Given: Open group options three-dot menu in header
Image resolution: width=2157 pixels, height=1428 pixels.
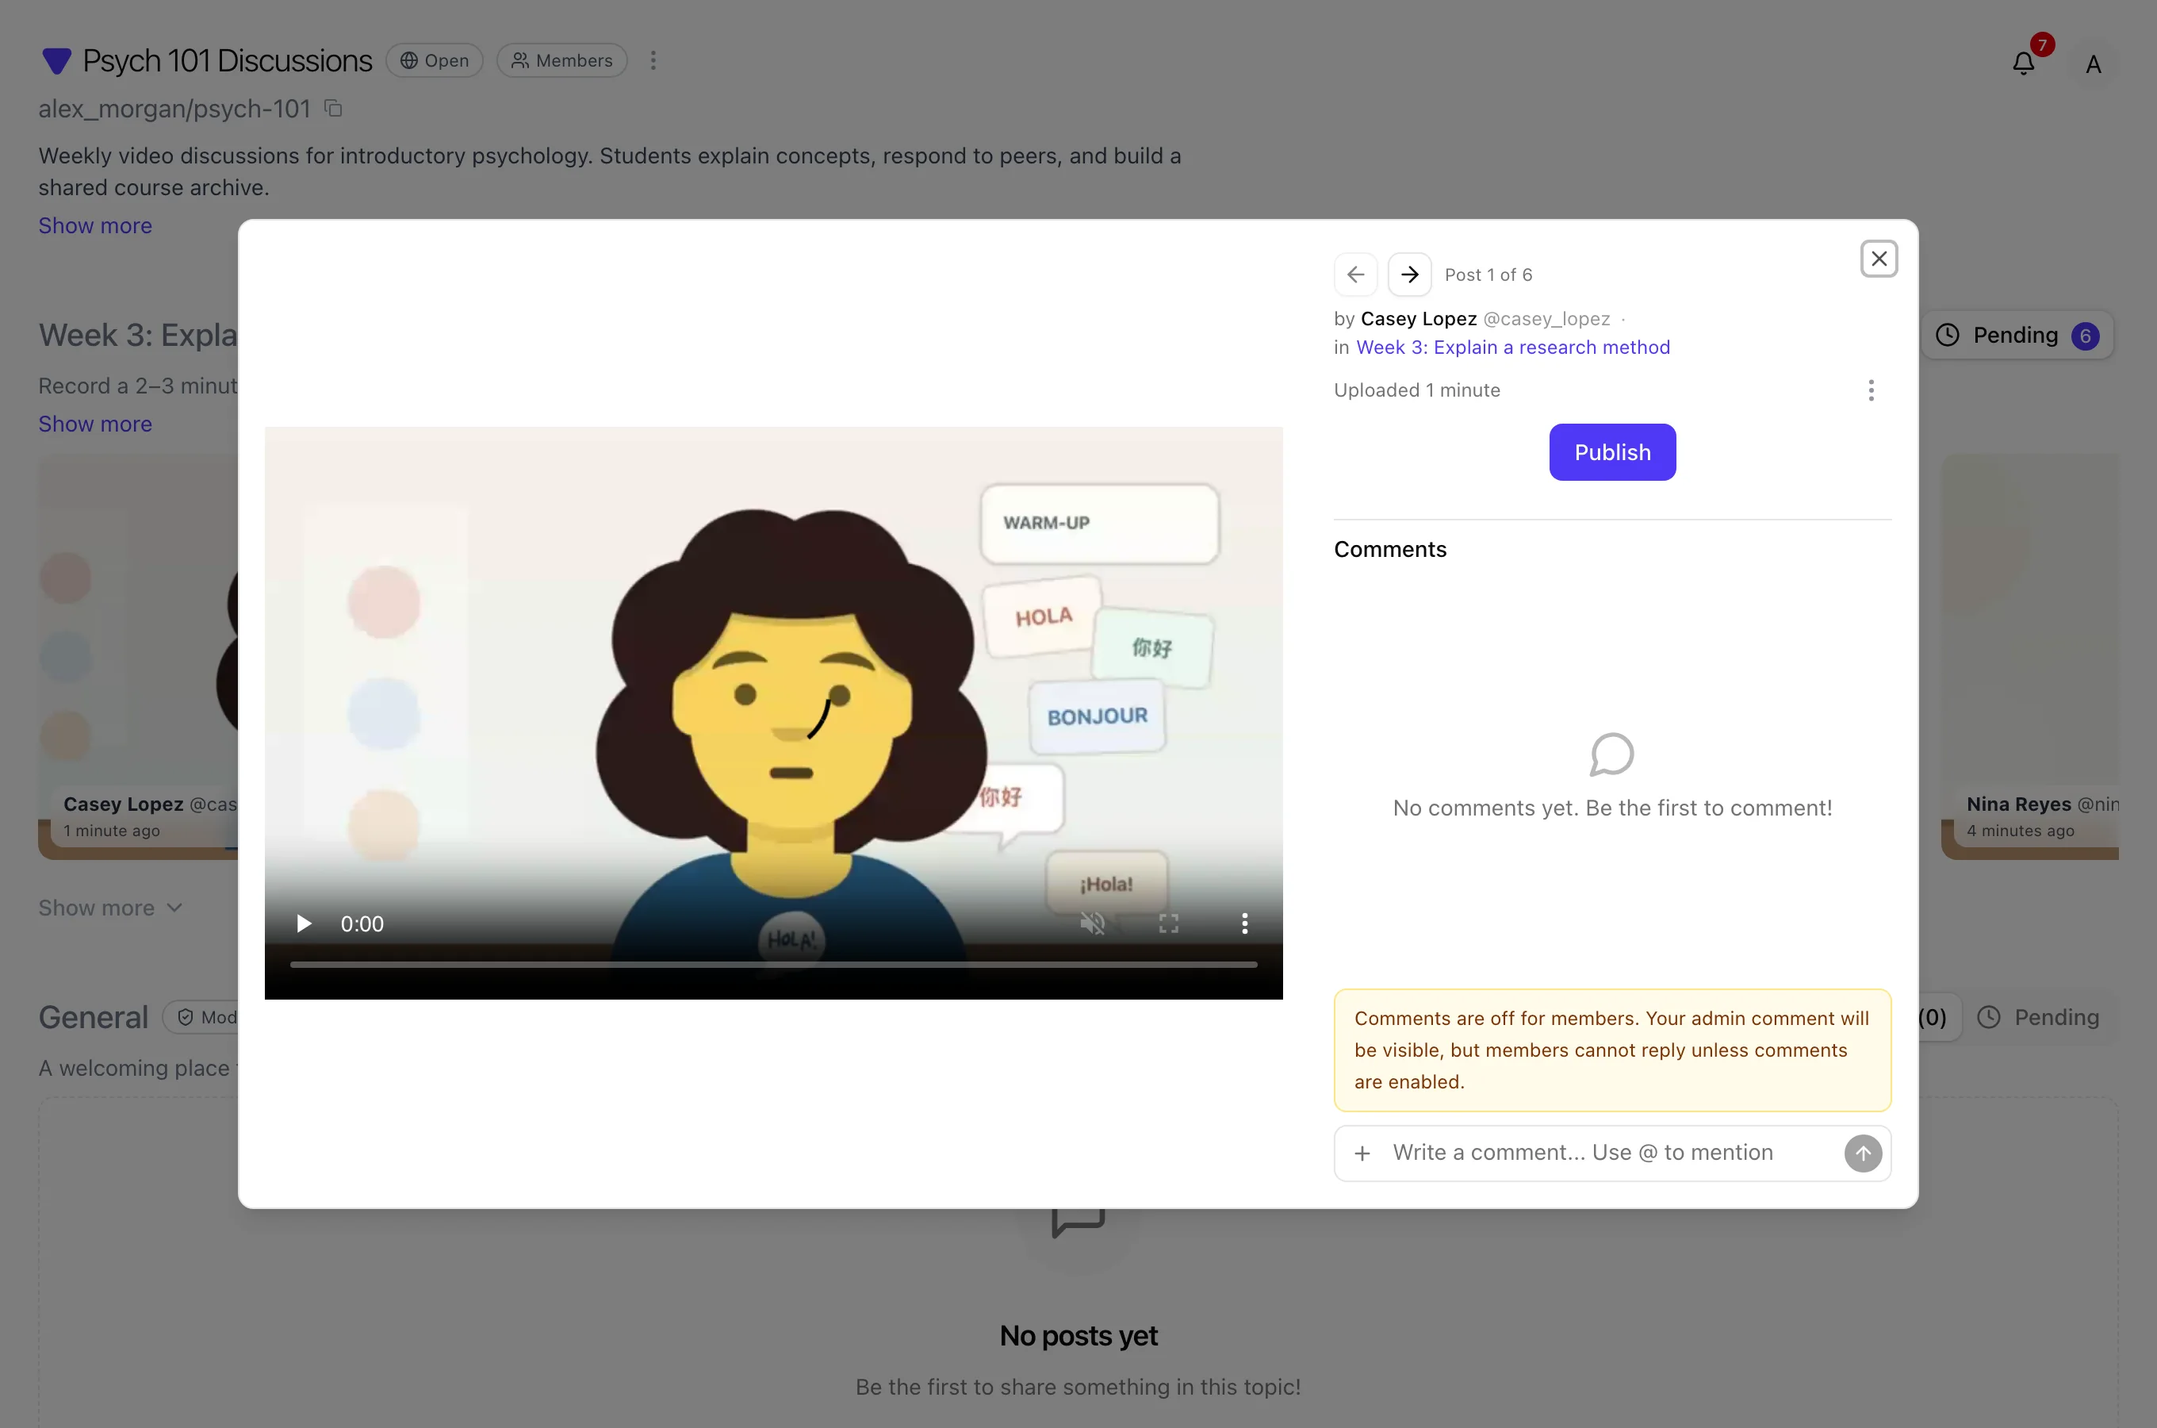Looking at the screenshot, I should [653, 61].
